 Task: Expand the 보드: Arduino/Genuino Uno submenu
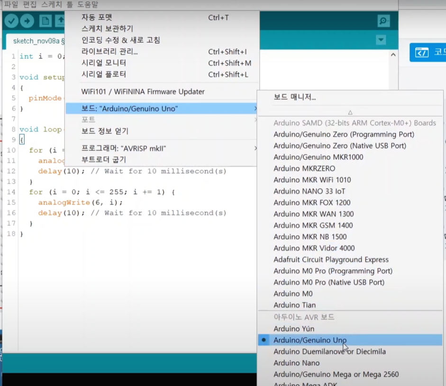[162, 109]
